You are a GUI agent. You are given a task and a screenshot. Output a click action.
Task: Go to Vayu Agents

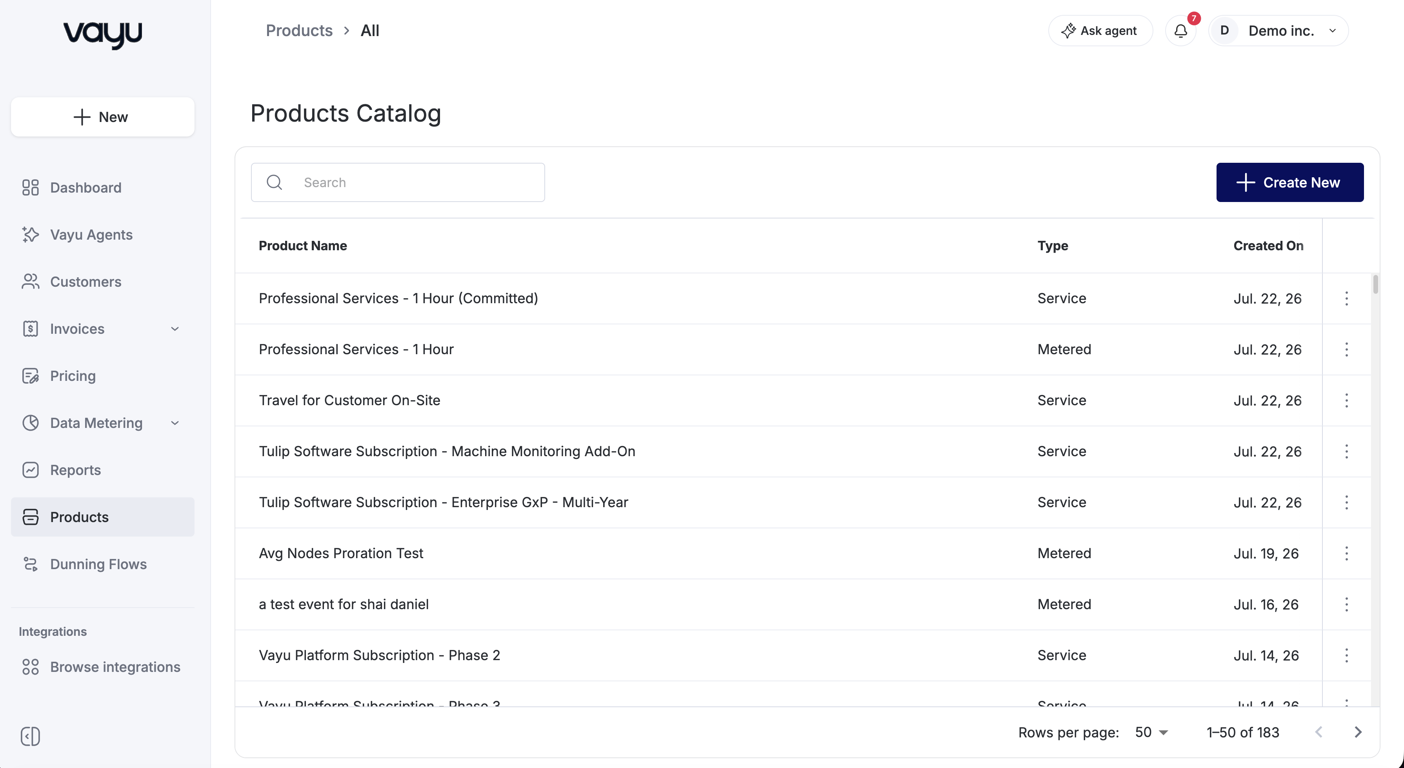click(102, 235)
